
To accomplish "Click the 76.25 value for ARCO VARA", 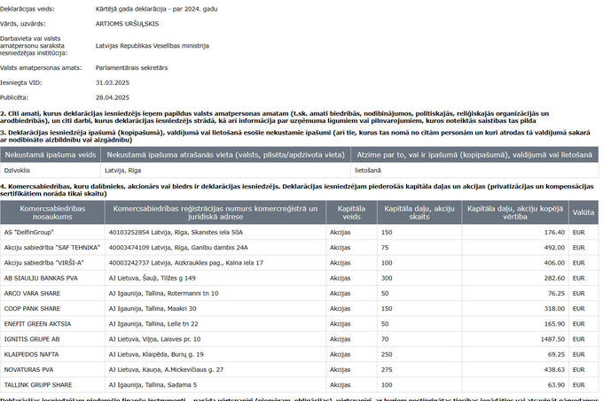I will [x=556, y=293].
